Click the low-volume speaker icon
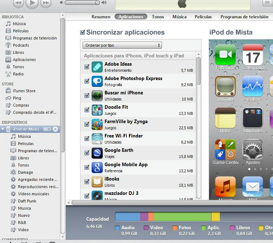Image resolution: width=273 pixels, height=243 pixels. [x=61, y=3]
